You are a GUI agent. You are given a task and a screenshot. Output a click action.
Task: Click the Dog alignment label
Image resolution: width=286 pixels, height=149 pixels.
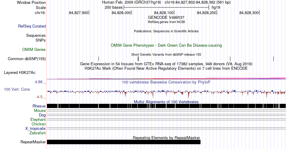pyautogui.click(x=42, y=115)
